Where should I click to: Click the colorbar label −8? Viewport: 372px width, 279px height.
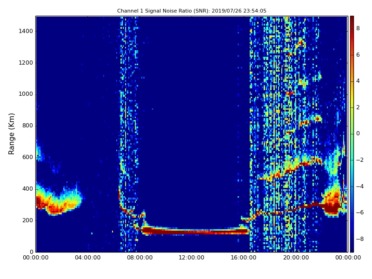click(360, 239)
